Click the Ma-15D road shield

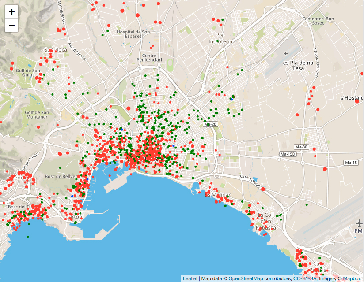[288, 154]
